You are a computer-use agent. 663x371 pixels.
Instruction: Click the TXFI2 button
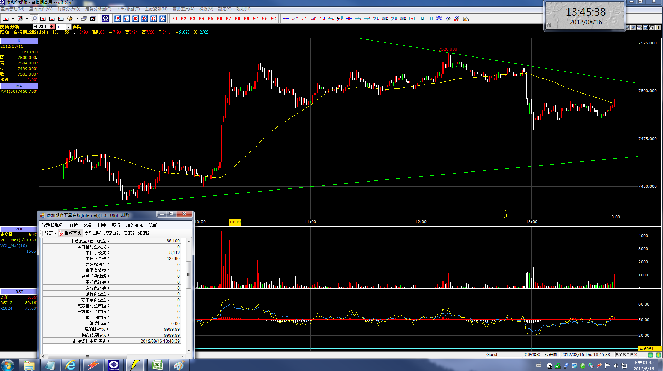click(x=129, y=233)
